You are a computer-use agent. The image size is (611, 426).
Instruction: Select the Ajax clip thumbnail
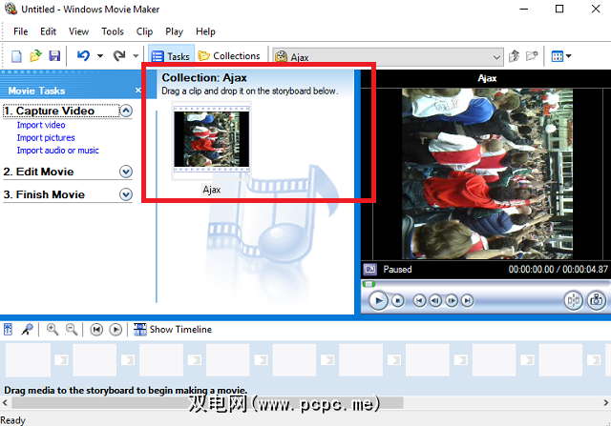coord(212,139)
